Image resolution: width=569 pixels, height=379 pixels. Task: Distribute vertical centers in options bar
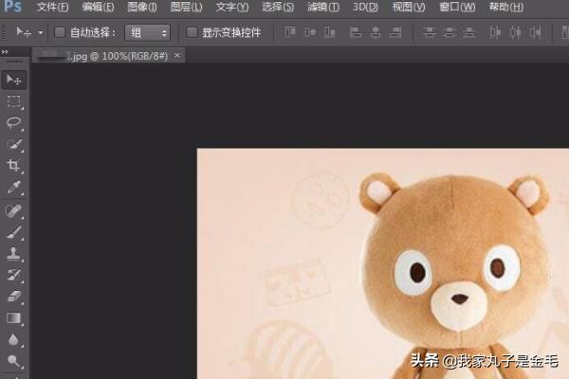[x=449, y=32]
